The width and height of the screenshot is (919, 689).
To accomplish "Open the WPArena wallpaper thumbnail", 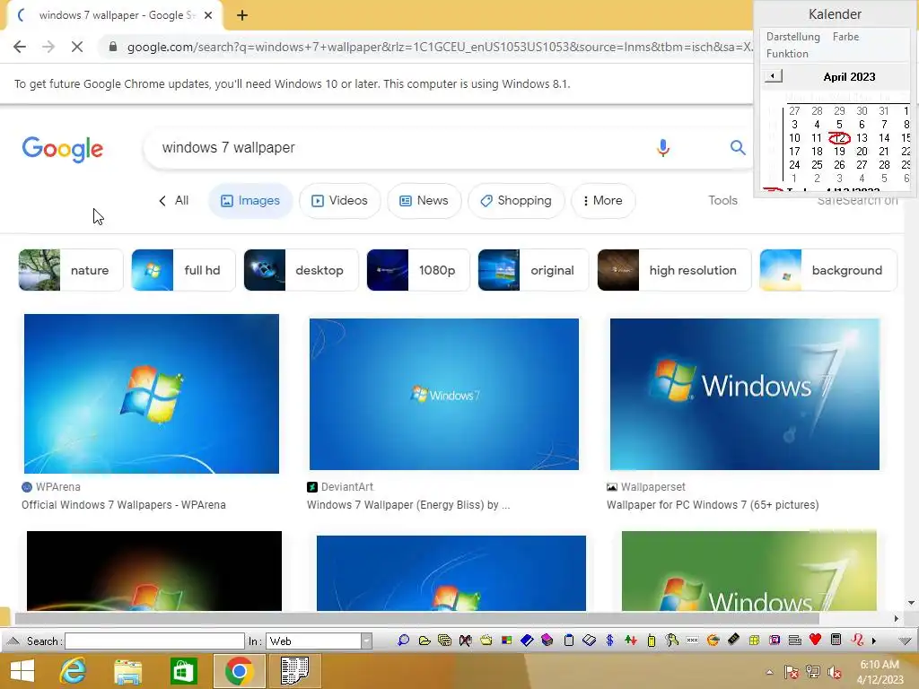I will click(151, 394).
